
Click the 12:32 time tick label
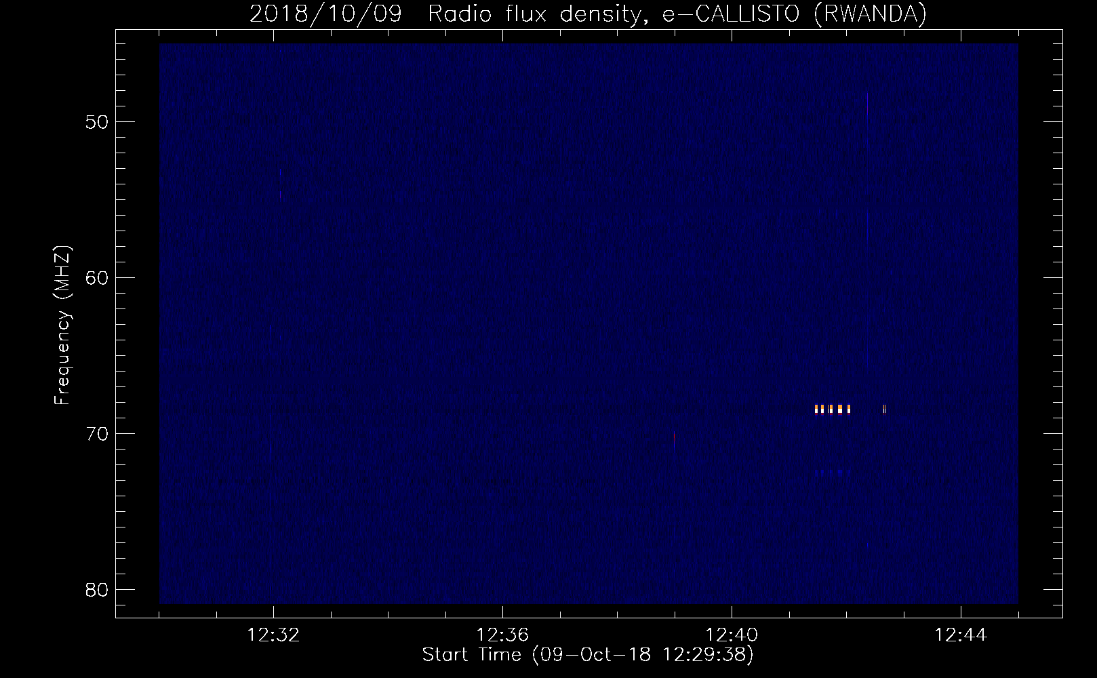(273, 635)
